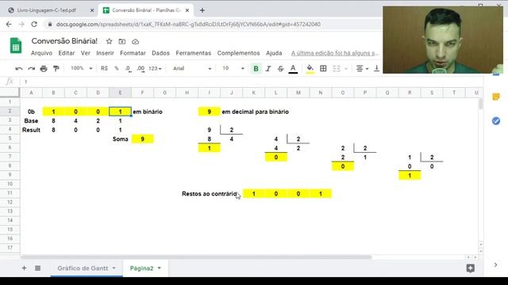Open the Google Sheets home icon
508x285 pixels.
pyautogui.click(x=16, y=46)
